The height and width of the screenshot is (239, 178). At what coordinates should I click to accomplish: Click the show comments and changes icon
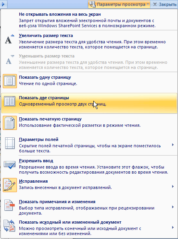[x=9, y=205]
